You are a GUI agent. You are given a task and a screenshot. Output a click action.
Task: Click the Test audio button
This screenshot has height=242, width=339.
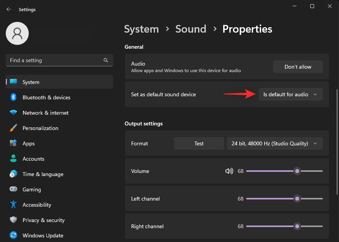199,143
